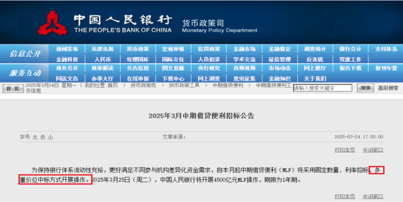
Task: Select 支付体系 in the navigation
Action: coord(386,49)
